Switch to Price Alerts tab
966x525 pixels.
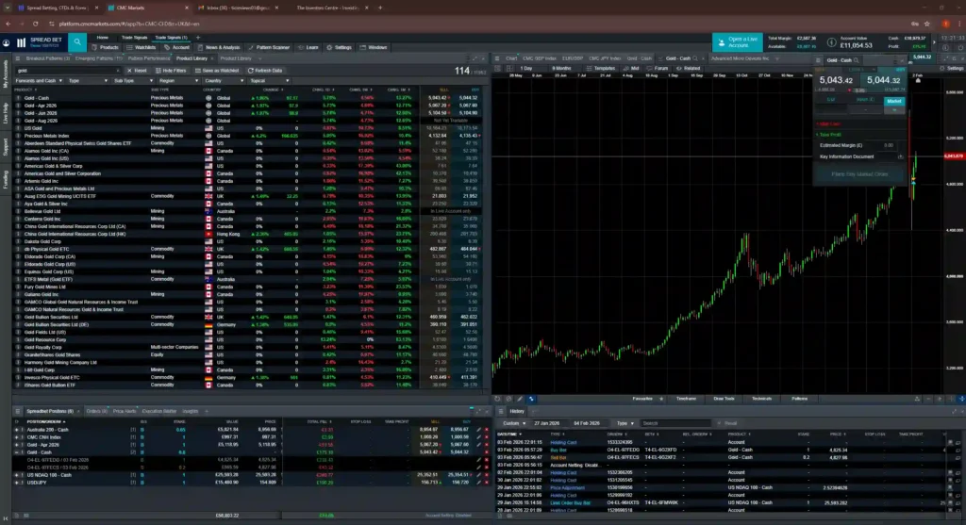[x=125, y=411]
